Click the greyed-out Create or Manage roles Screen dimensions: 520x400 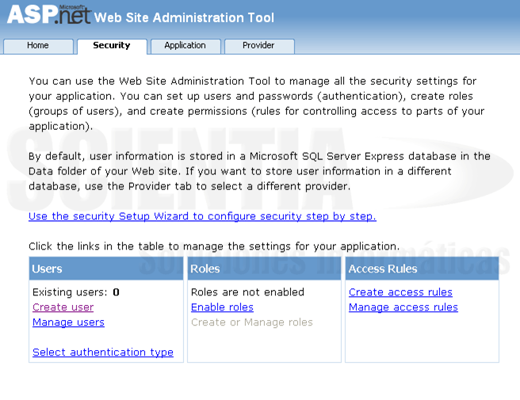[x=251, y=322]
